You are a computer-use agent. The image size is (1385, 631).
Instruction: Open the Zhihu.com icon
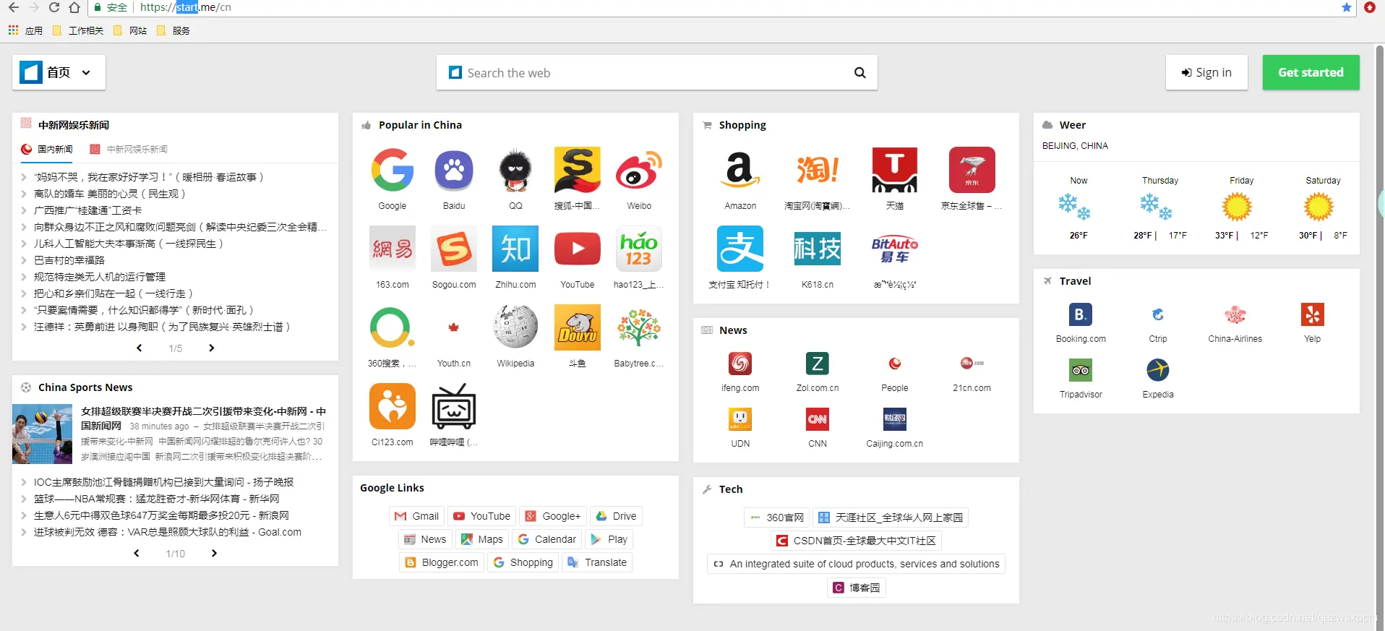tap(515, 249)
